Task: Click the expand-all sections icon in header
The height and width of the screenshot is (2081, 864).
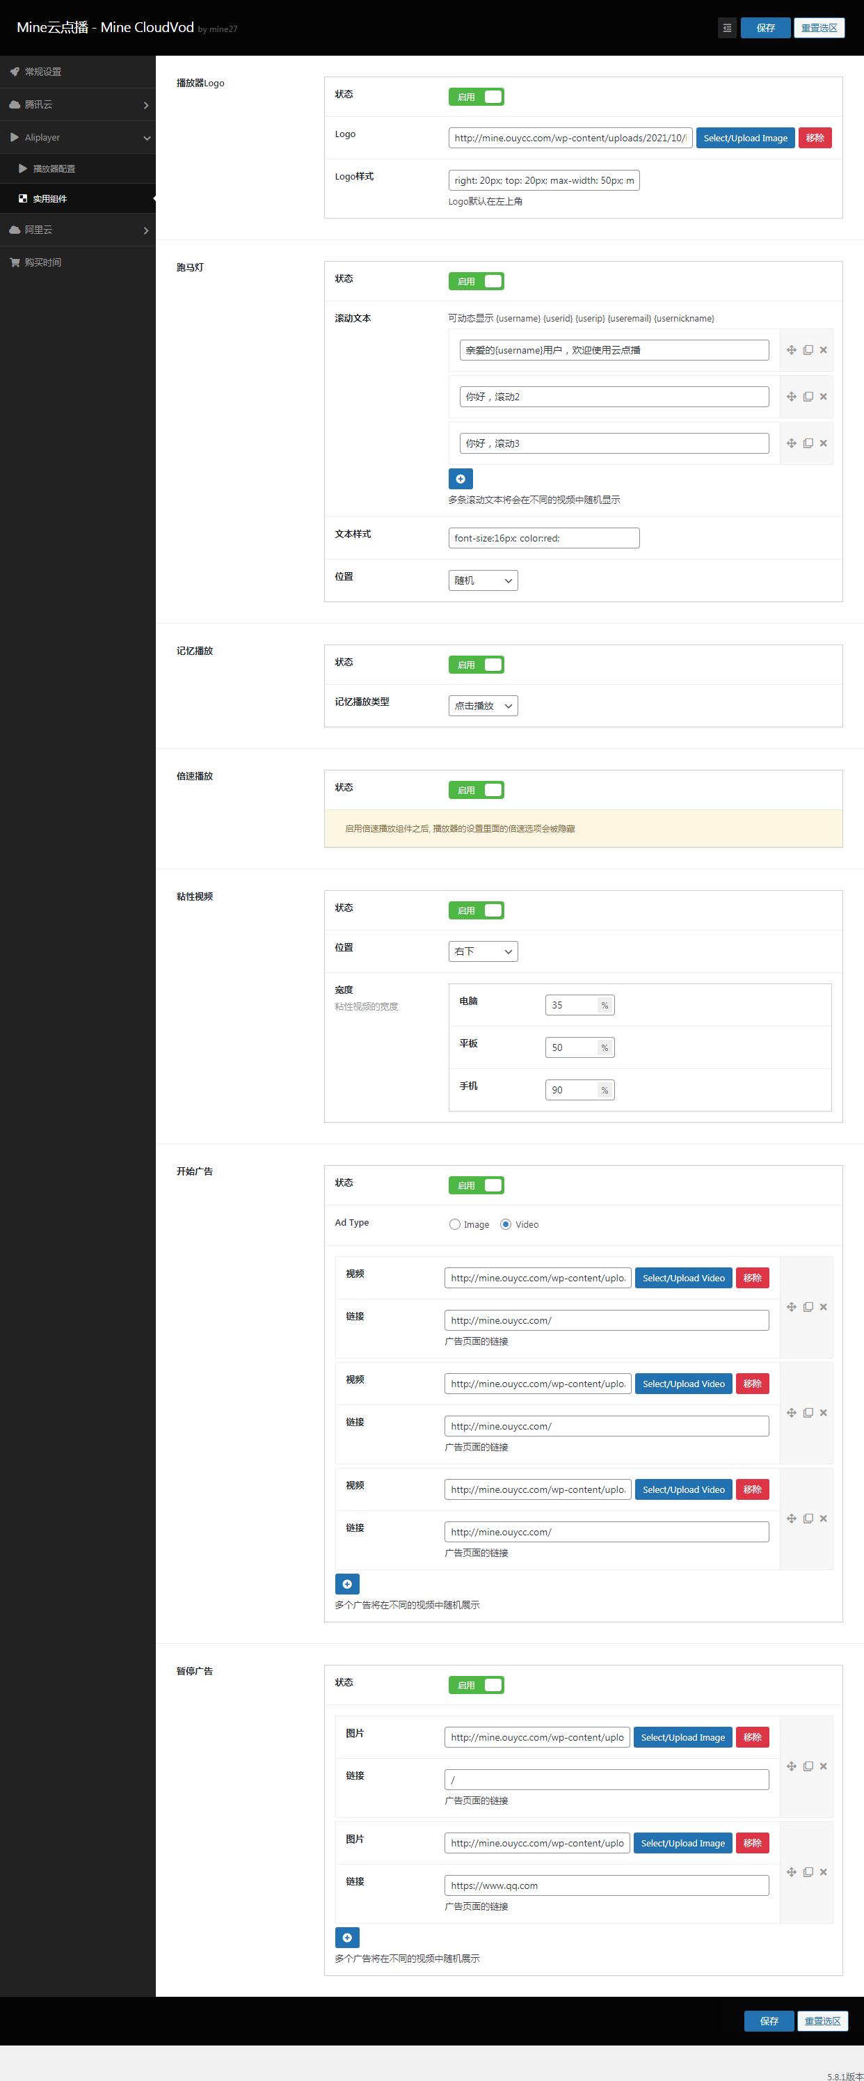Action: (x=727, y=27)
